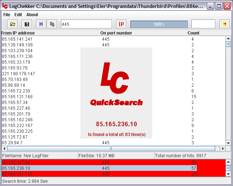Click the horizontal scrollbar left arrow

[4, 149]
